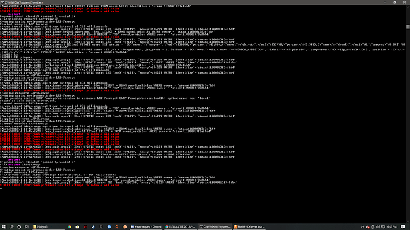The width and height of the screenshot is (410, 230).
Task: Open taskbar Search magnifier
Action: point(11,227)
